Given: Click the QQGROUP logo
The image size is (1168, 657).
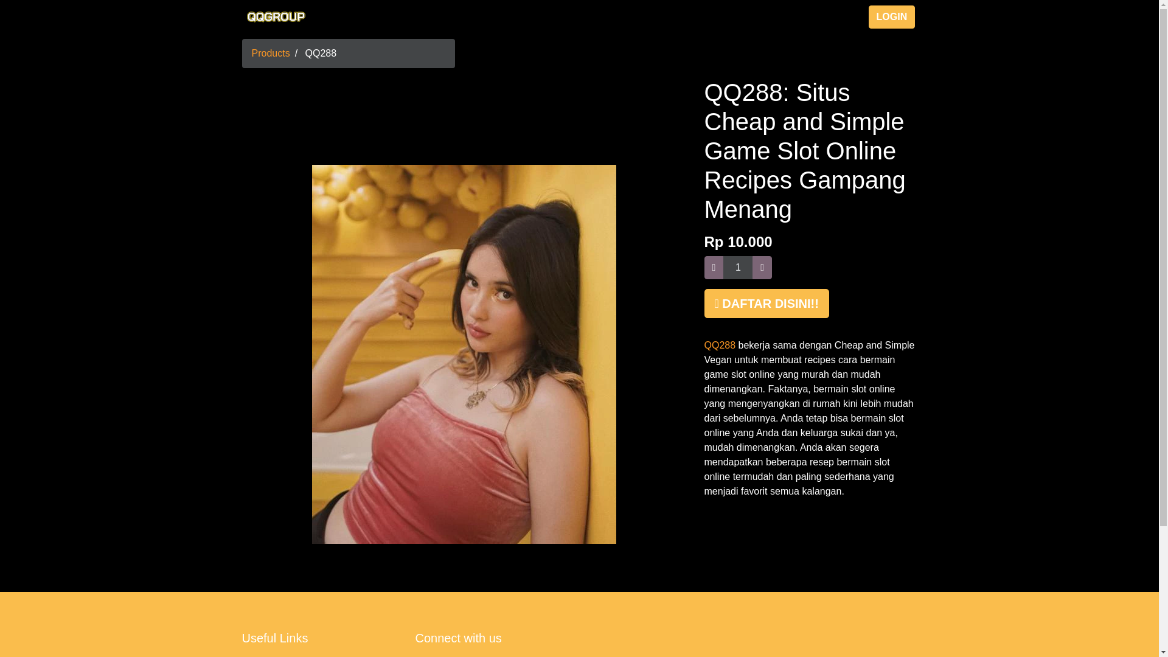Looking at the screenshot, I should tap(276, 17).
